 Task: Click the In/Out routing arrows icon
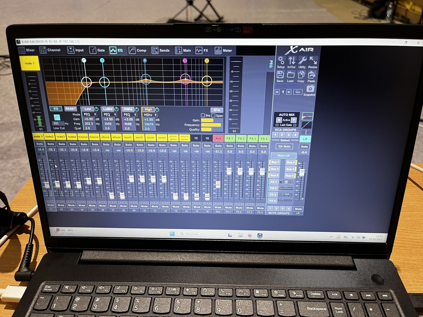click(x=292, y=61)
